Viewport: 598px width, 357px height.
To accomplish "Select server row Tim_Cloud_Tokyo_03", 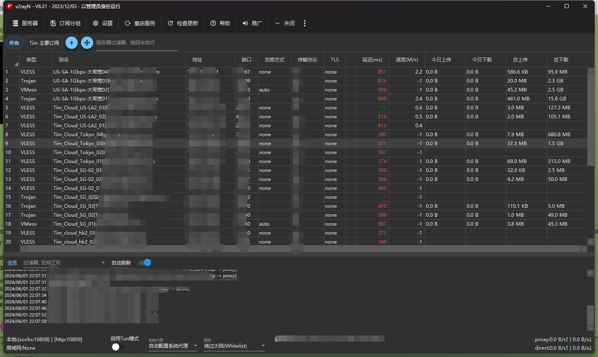I will (295, 143).
